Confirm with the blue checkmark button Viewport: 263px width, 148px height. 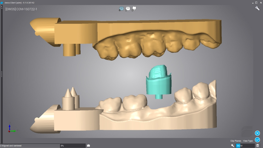[x=257, y=140]
